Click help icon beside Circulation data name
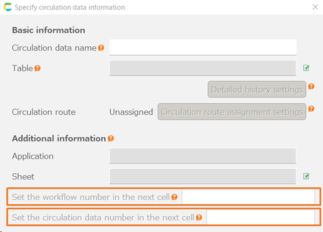 (101, 48)
